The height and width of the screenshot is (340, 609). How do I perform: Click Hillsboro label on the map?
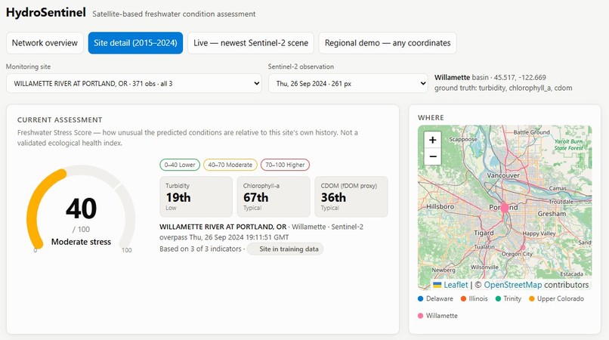pos(440,207)
